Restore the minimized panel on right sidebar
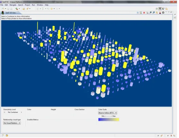The width and height of the screenshot is (179, 138). tap(175, 15)
